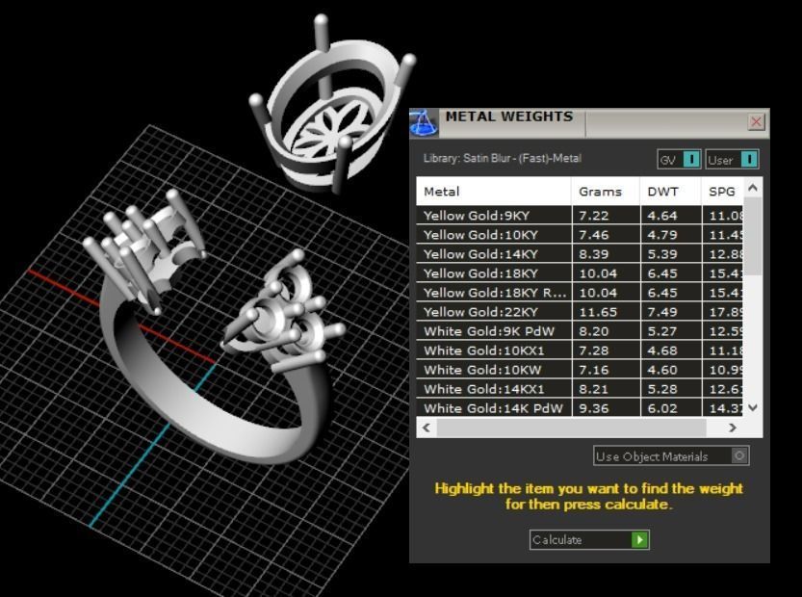
Task: Click the SPG column header
Action: (722, 192)
